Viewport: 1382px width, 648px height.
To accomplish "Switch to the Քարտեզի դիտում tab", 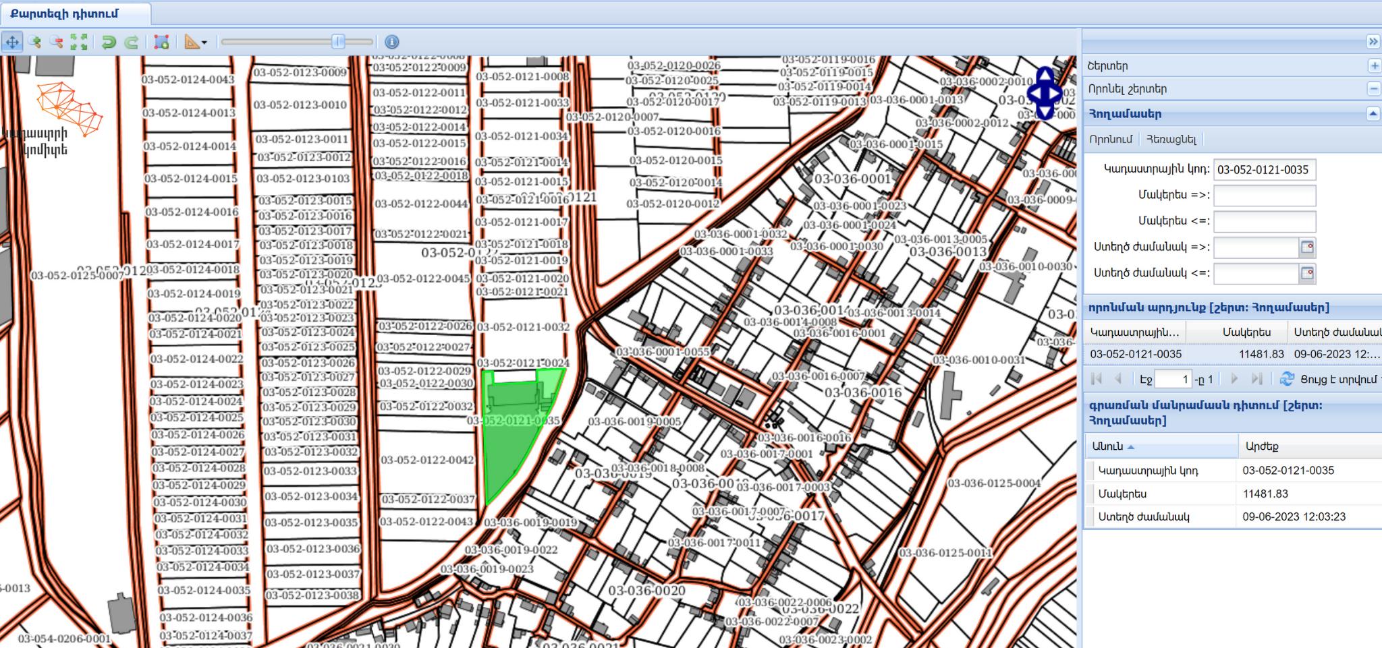I will click(x=65, y=13).
